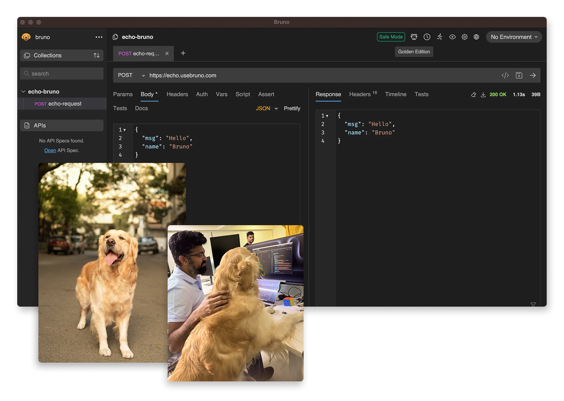Open the response Headers 16 tab
The image size is (564, 401).
363,94
